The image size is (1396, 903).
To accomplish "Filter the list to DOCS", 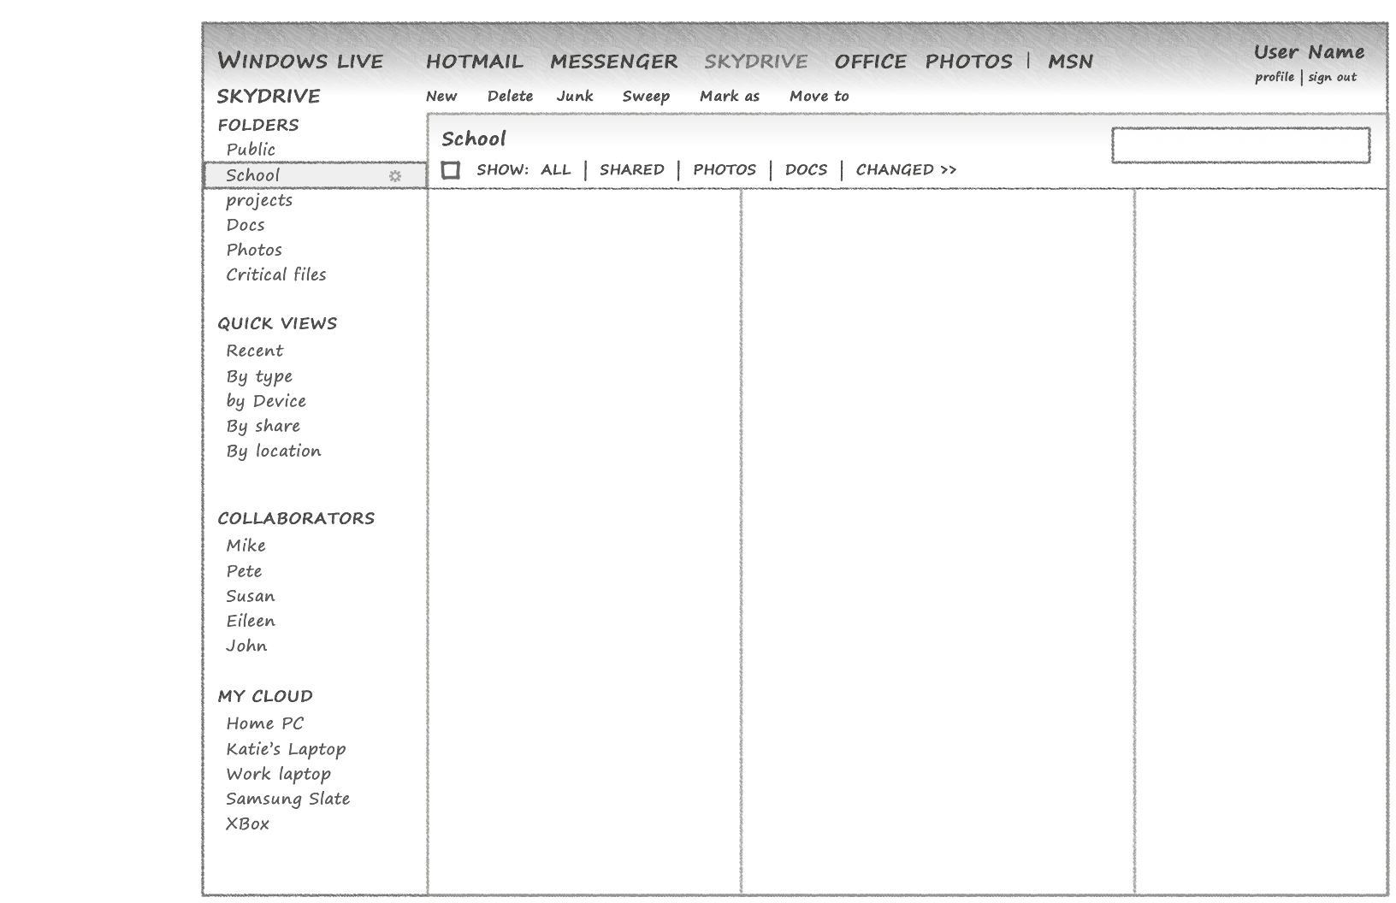I will [806, 169].
